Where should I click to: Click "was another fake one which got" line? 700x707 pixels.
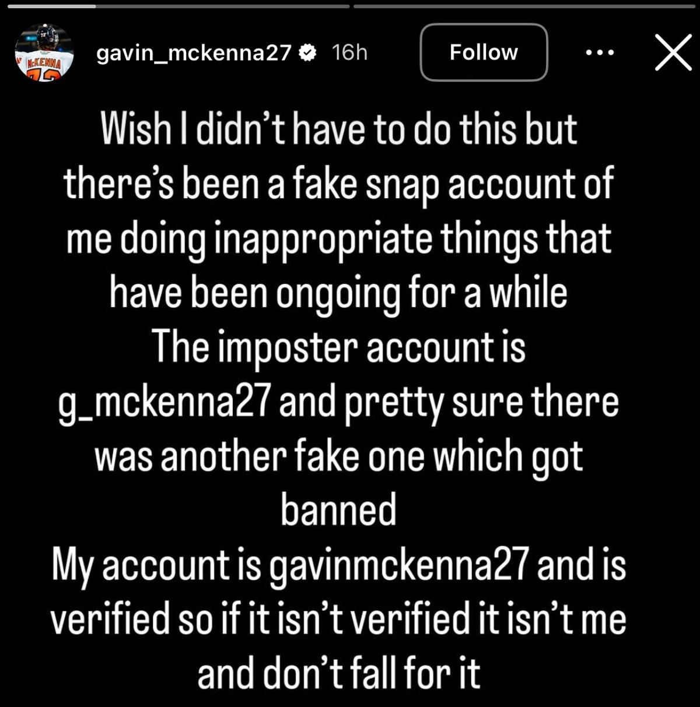tap(338, 456)
